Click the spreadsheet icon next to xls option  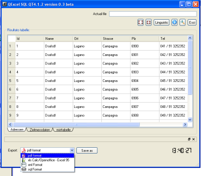click(24, 160)
